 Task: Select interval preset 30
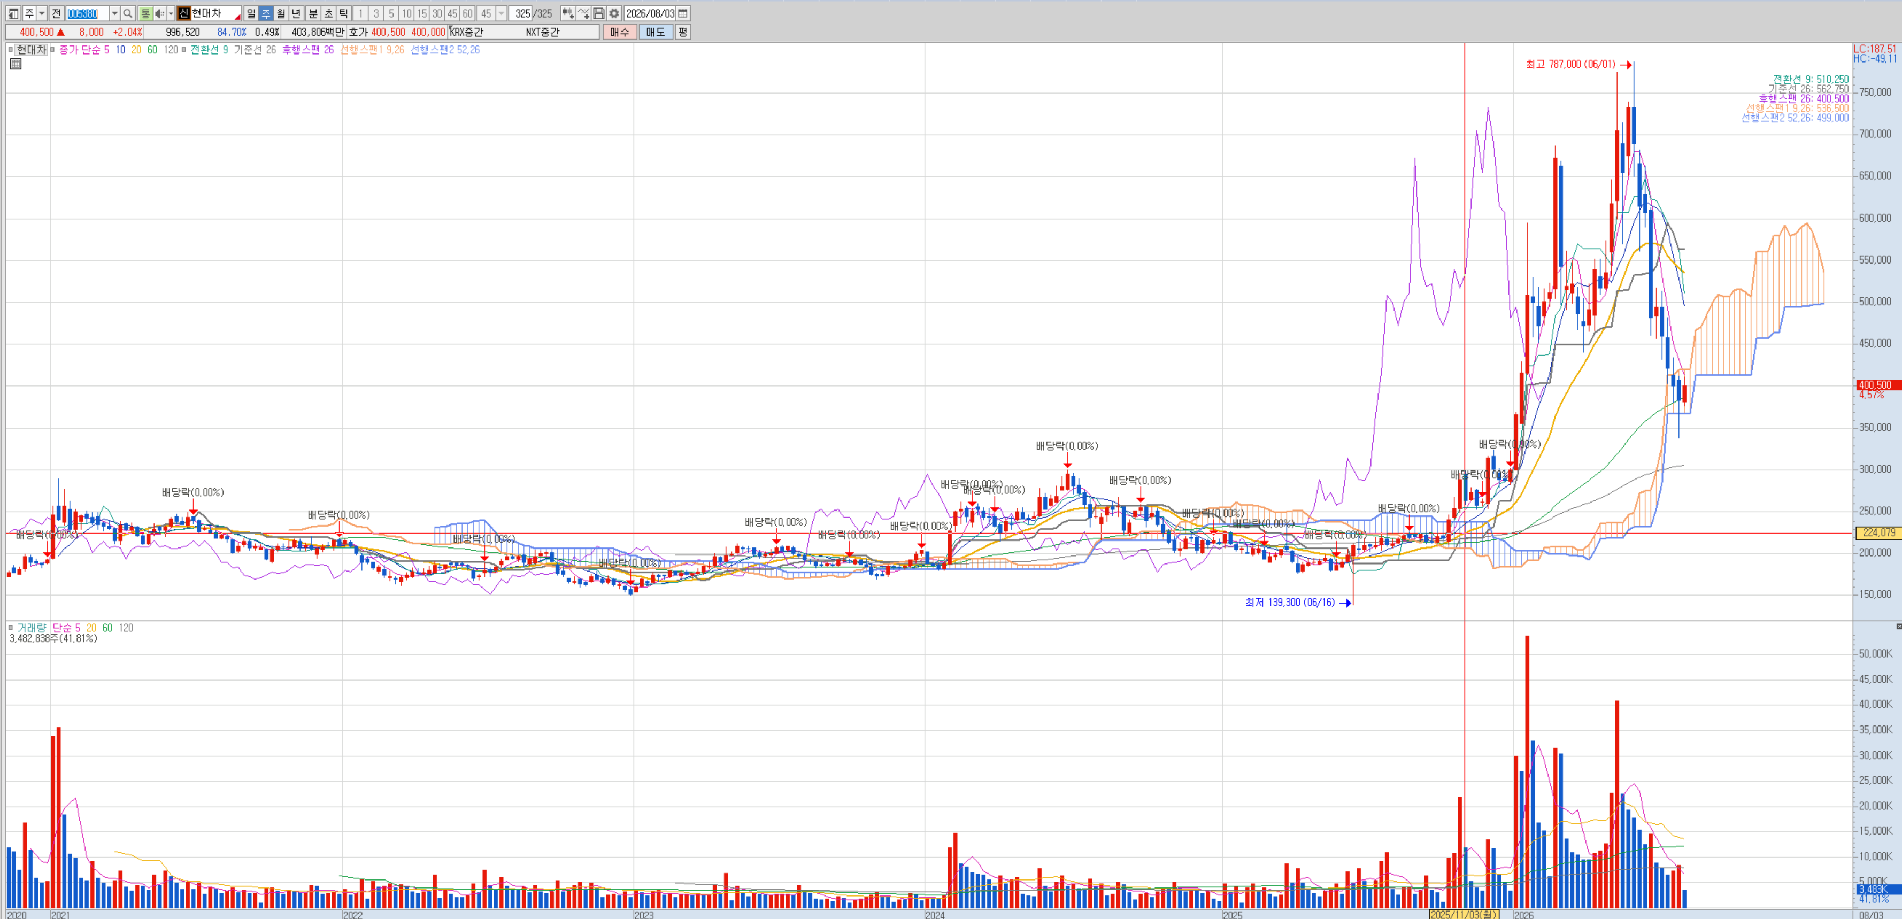[437, 13]
